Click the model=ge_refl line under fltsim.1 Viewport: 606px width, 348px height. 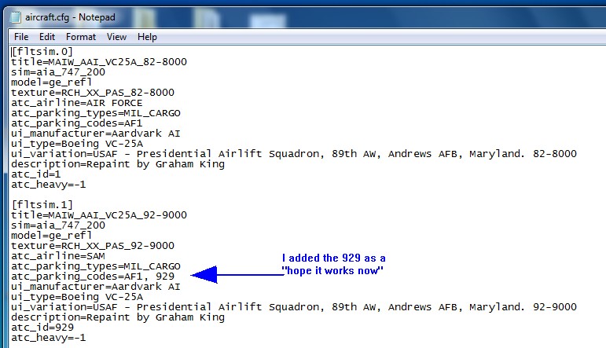tap(51, 236)
